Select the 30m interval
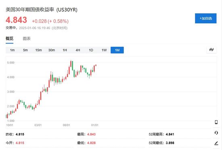This screenshot has height=150, width=222. point(52,50)
